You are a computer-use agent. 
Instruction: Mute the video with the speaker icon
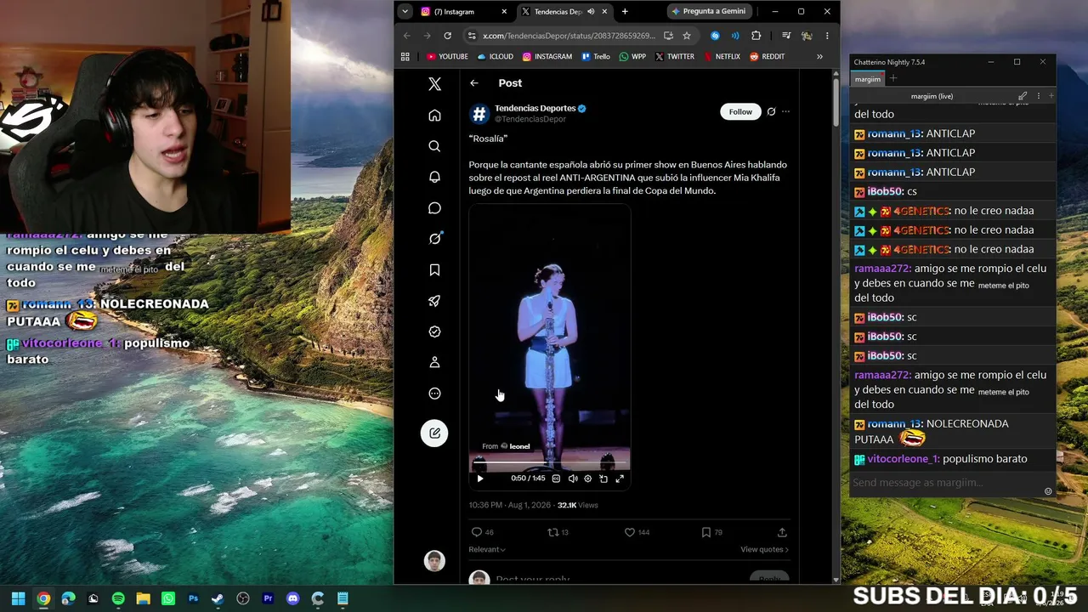pos(573,479)
